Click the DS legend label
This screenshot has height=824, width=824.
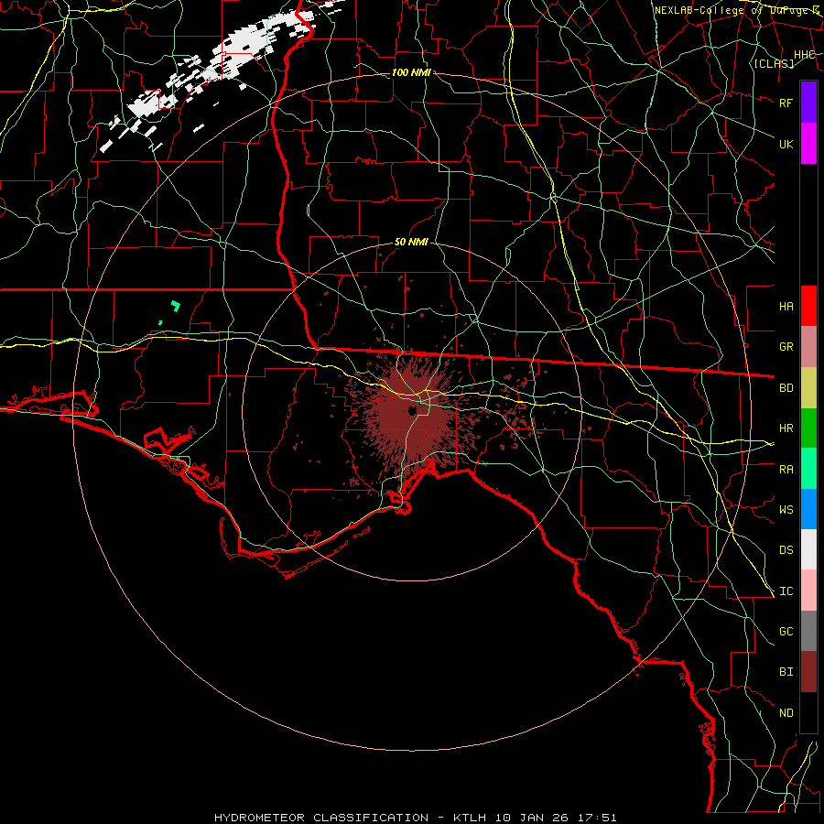(x=786, y=549)
